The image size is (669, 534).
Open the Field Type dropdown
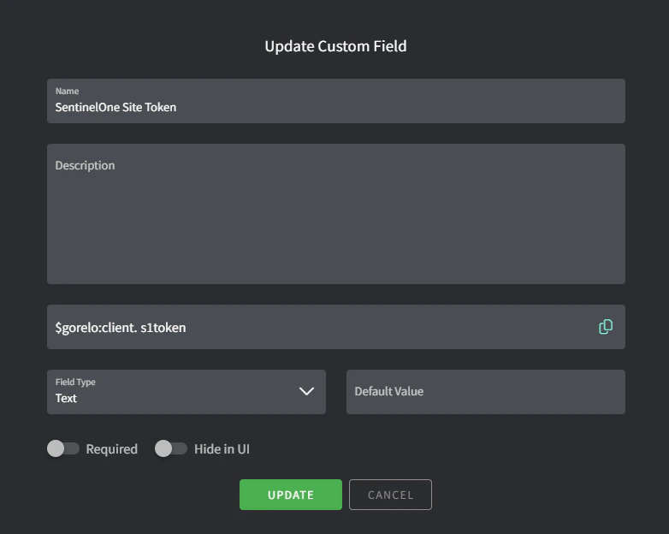(x=186, y=392)
